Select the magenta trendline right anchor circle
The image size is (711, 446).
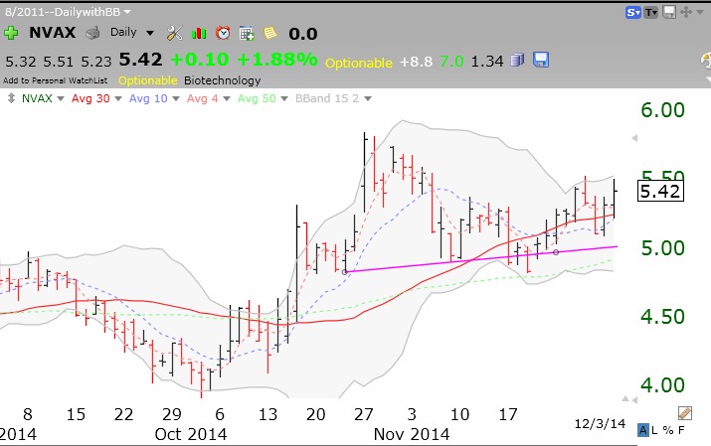556,252
